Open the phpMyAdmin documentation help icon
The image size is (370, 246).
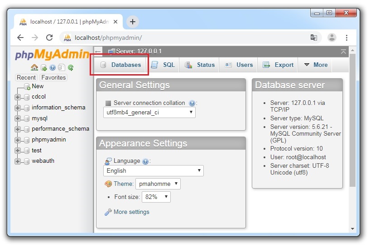pos(53,68)
